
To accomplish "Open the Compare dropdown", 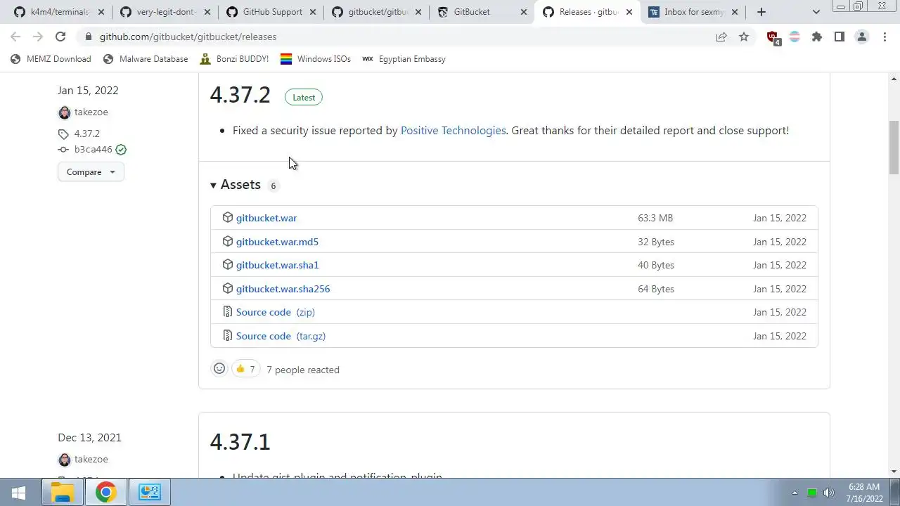I will click(x=91, y=172).
